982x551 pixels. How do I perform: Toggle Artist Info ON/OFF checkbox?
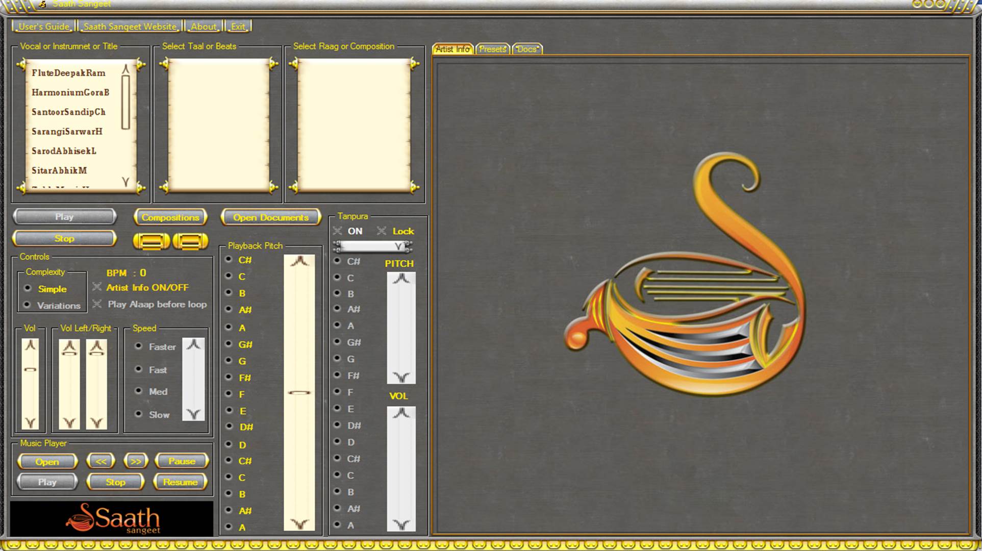click(97, 287)
